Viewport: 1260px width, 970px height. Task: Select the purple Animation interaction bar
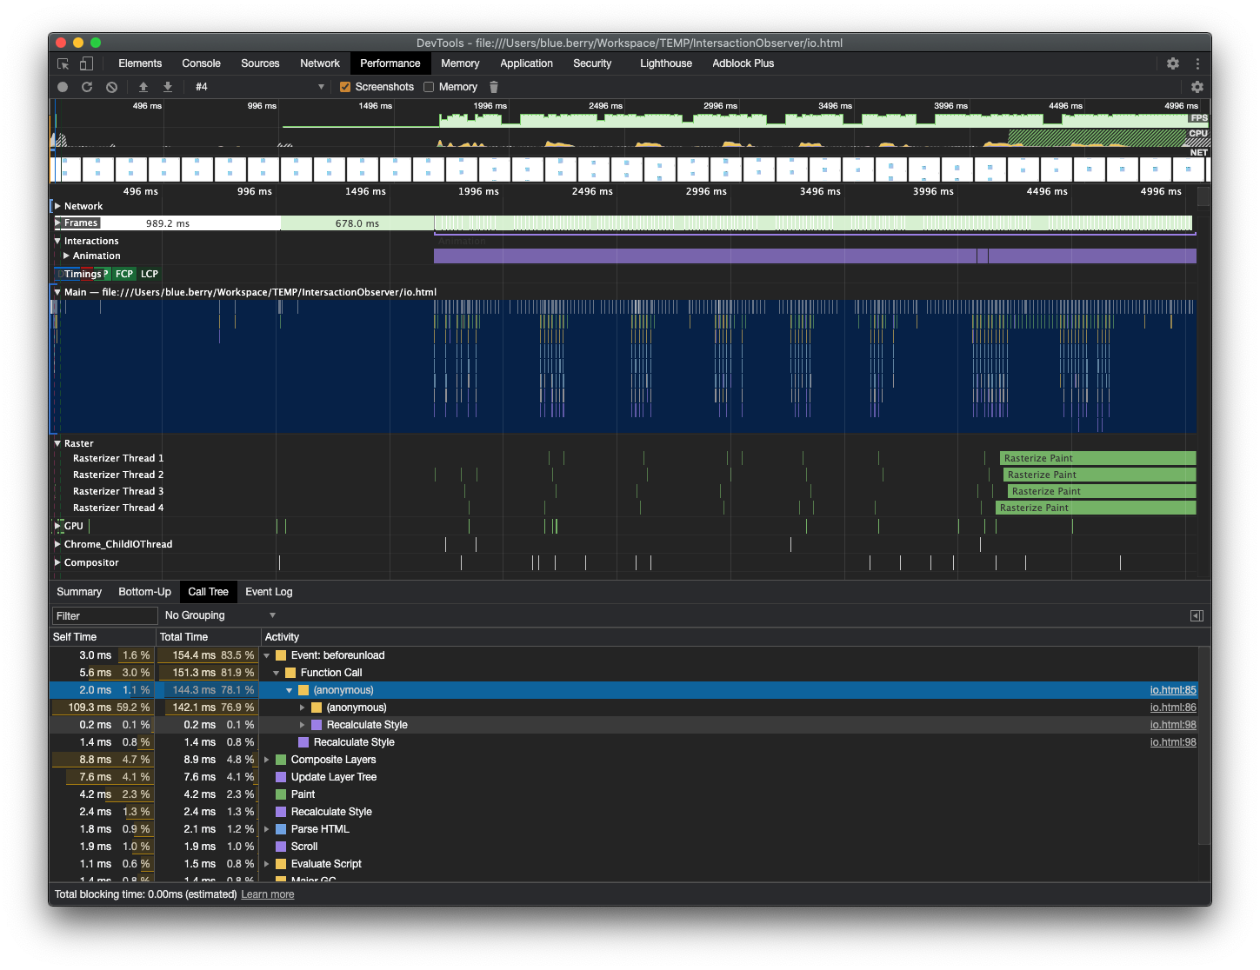click(814, 256)
